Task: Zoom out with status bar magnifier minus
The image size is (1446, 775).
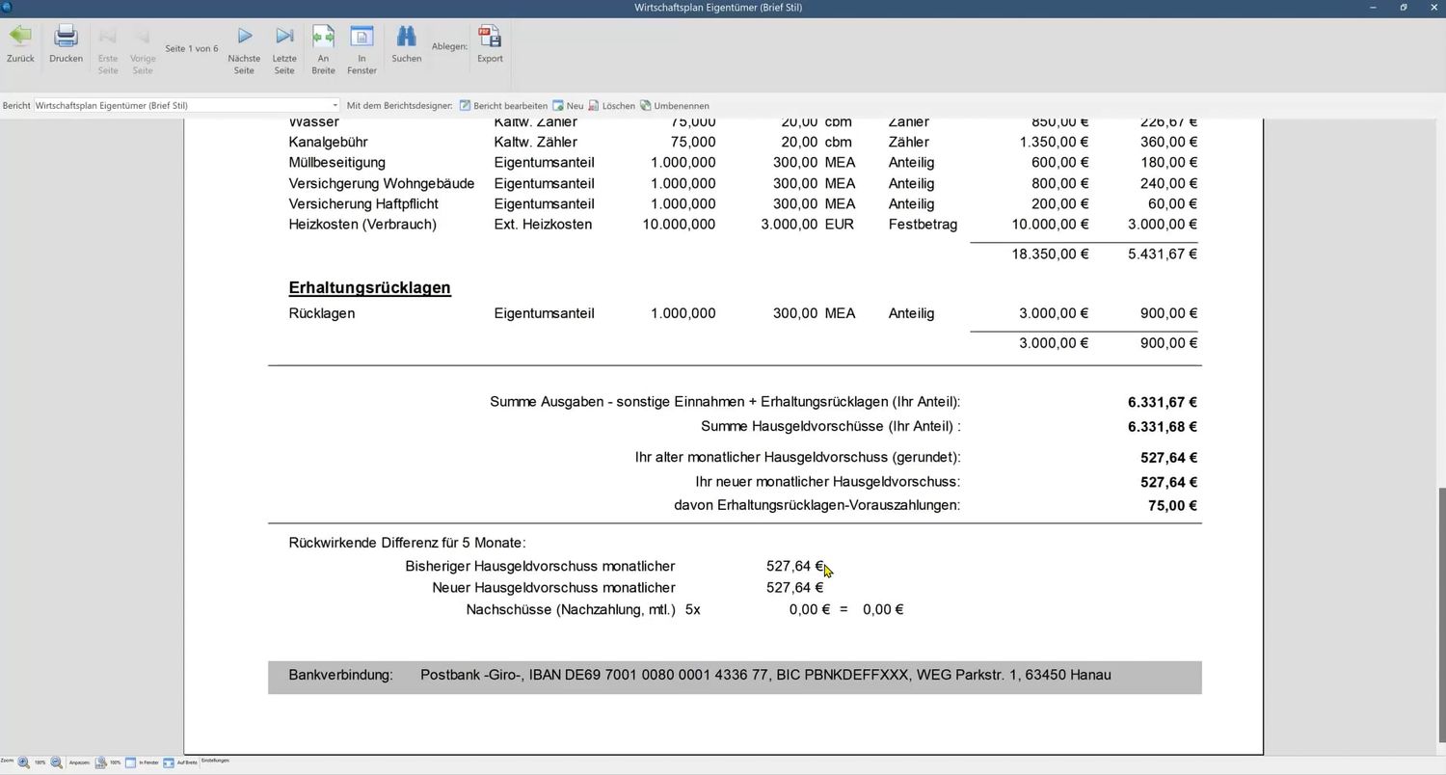Action: pyautogui.click(x=57, y=762)
